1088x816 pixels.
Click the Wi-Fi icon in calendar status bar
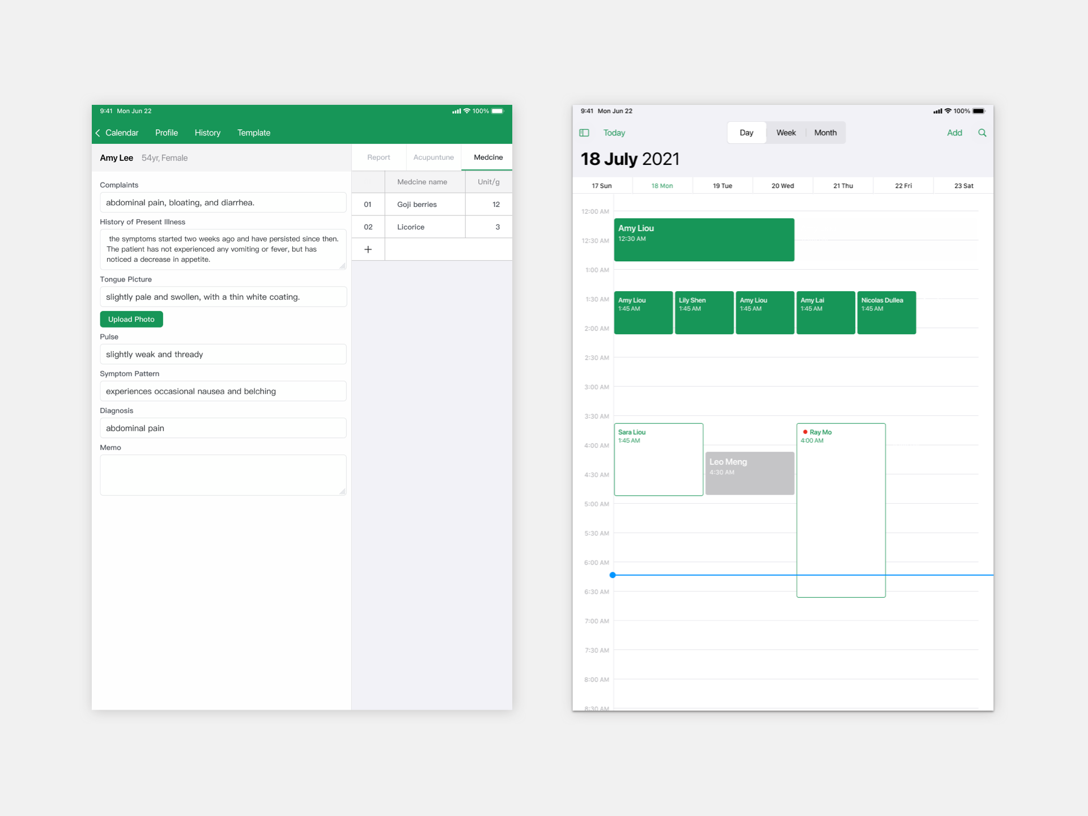point(947,111)
